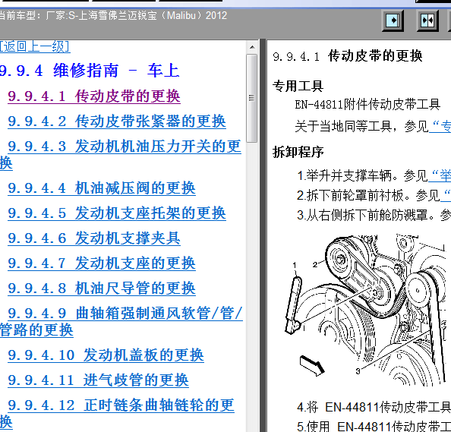This screenshot has width=451, height=432.
Task: Click the right pane title 9.9.4.1 传动皮带的更换
Action: pos(348,55)
